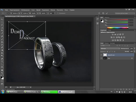This screenshot has width=136, height=102.
Task: Select the Gradient tool
Action: (x=2, y=50)
